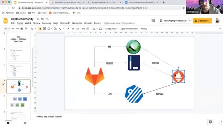This screenshot has width=223, height=125.
Task: Open the Pomoc menu
Action: [98, 23]
